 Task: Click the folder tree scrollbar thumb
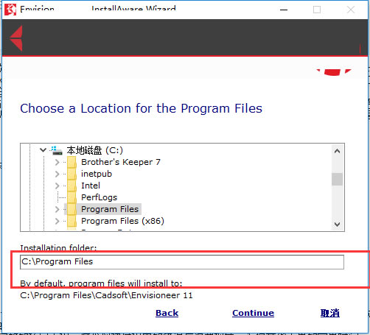coord(337,179)
